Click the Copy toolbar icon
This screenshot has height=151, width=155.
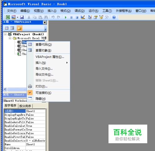coord(34,17)
